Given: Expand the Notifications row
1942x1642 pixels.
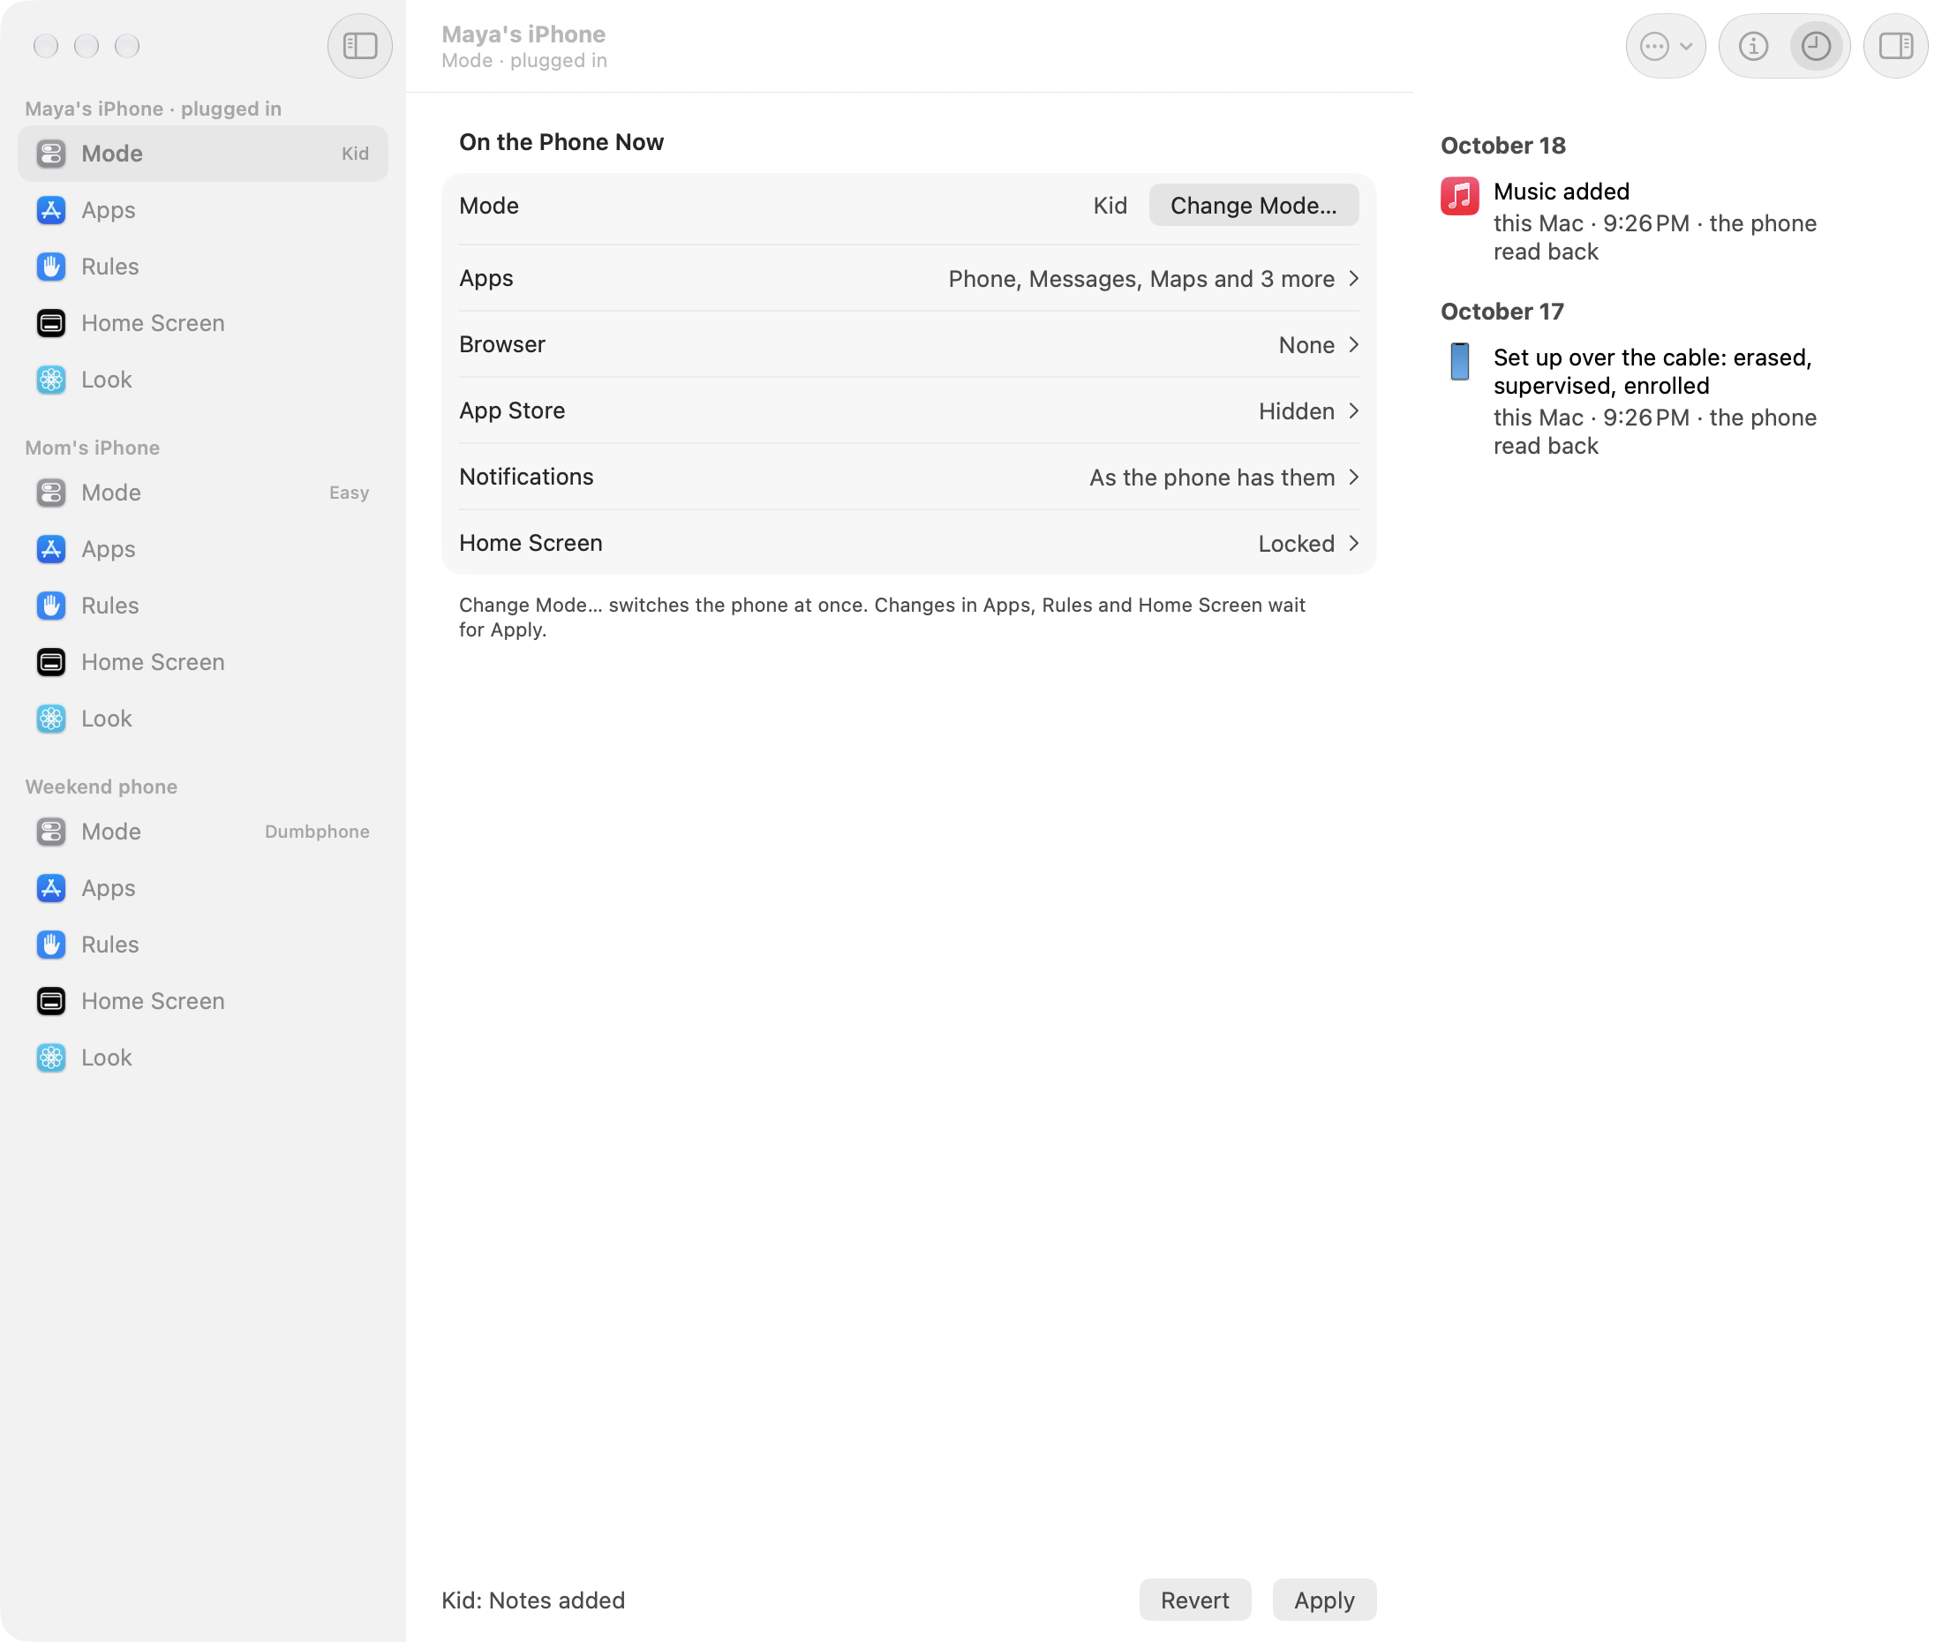Looking at the screenshot, I should pos(908,477).
